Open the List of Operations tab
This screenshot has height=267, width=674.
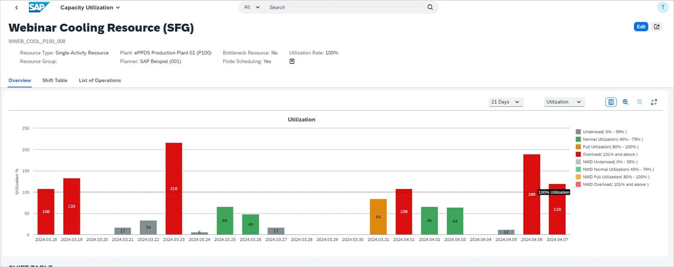click(x=100, y=80)
